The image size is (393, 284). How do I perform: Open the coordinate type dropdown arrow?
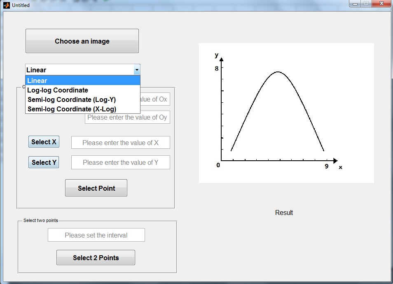(137, 70)
